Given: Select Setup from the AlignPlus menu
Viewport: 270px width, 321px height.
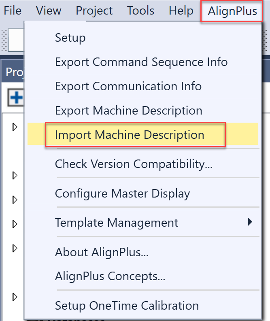Looking at the screenshot, I should point(70,38).
